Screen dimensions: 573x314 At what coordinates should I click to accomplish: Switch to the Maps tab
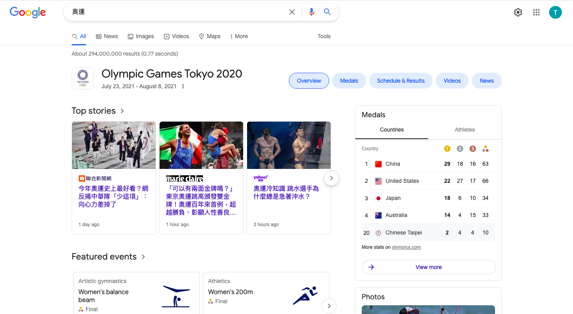click(210, 36)
